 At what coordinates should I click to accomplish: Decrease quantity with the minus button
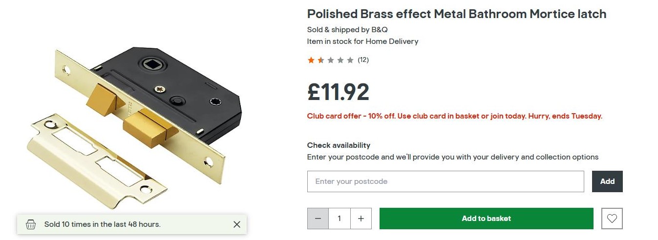[x=318, y=219]
